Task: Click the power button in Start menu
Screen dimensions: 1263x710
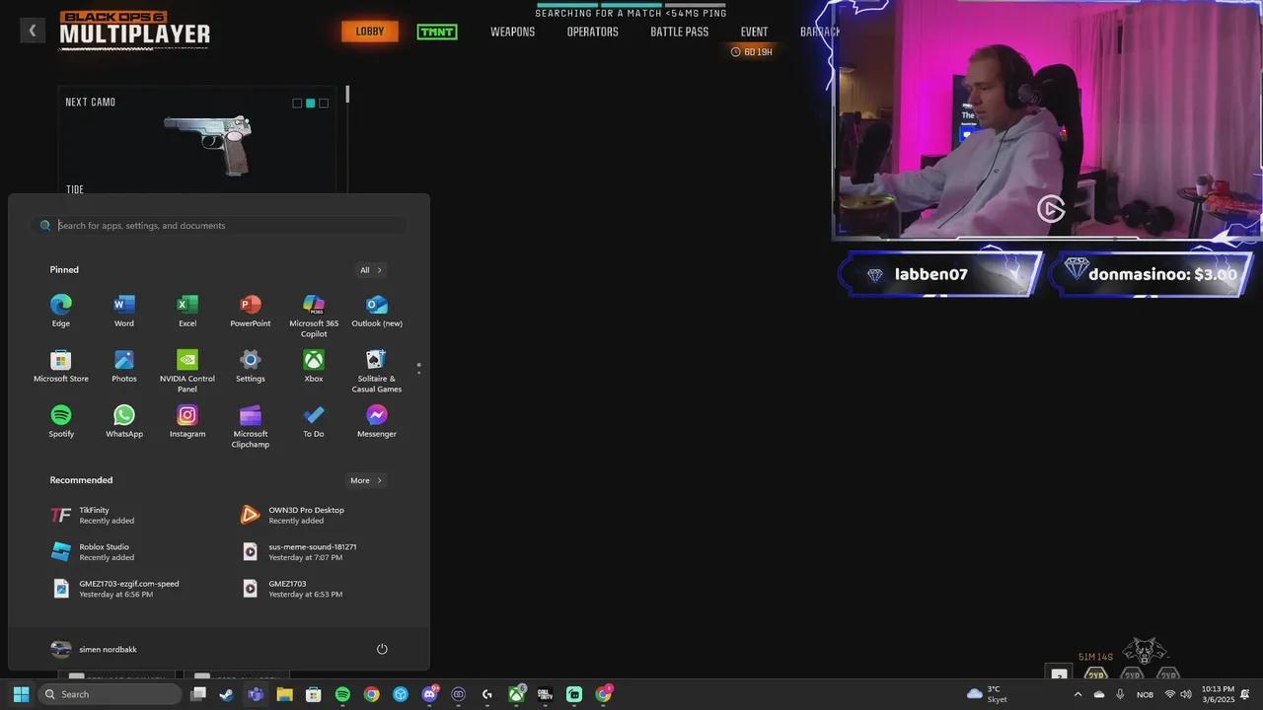Action: pyautogui.click(x=382, y=649)
